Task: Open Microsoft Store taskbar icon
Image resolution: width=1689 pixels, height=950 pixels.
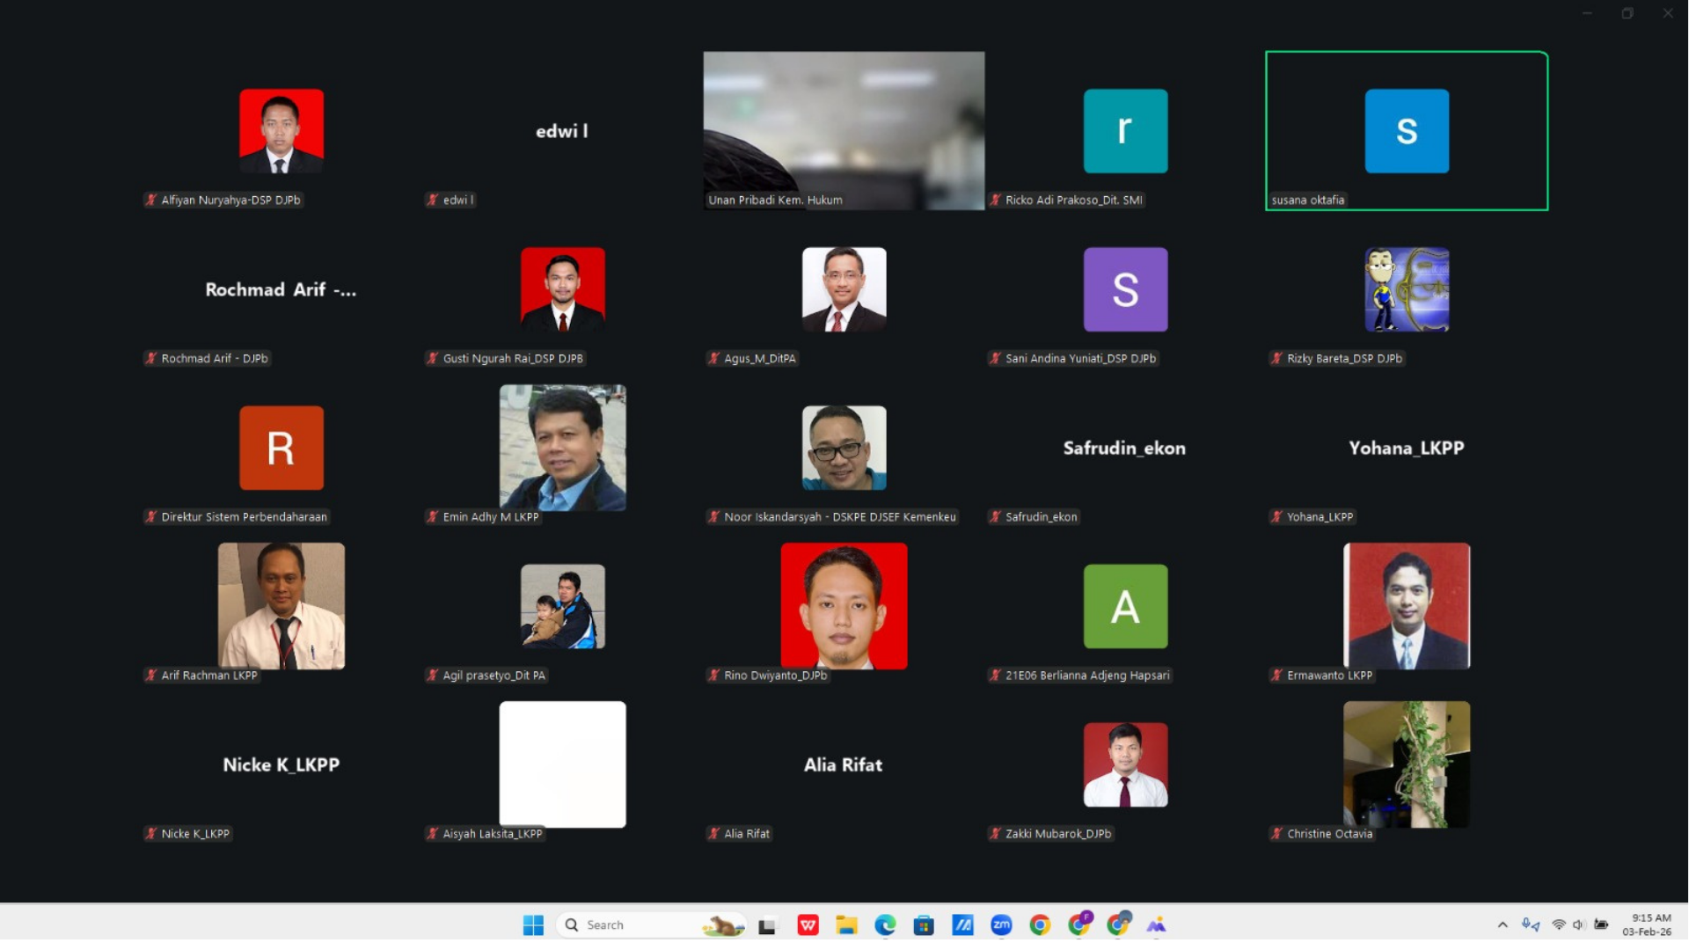Action: coord(924,924)
